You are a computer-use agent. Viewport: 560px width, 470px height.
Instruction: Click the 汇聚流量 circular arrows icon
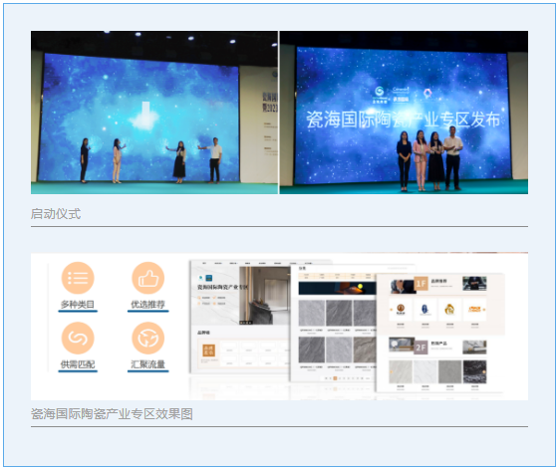click(147, 338)
